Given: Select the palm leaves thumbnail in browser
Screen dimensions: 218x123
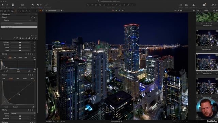Looking at the screenshot, I should pos(207,17).
